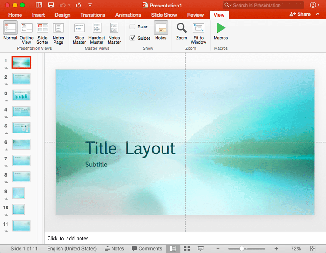Select slide 1 thumbnail
Viewport: 326px width, 253px height.
click(x=21, y=62)
